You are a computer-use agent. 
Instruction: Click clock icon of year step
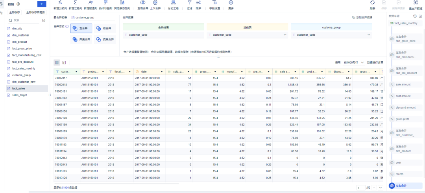pos(392,163)
